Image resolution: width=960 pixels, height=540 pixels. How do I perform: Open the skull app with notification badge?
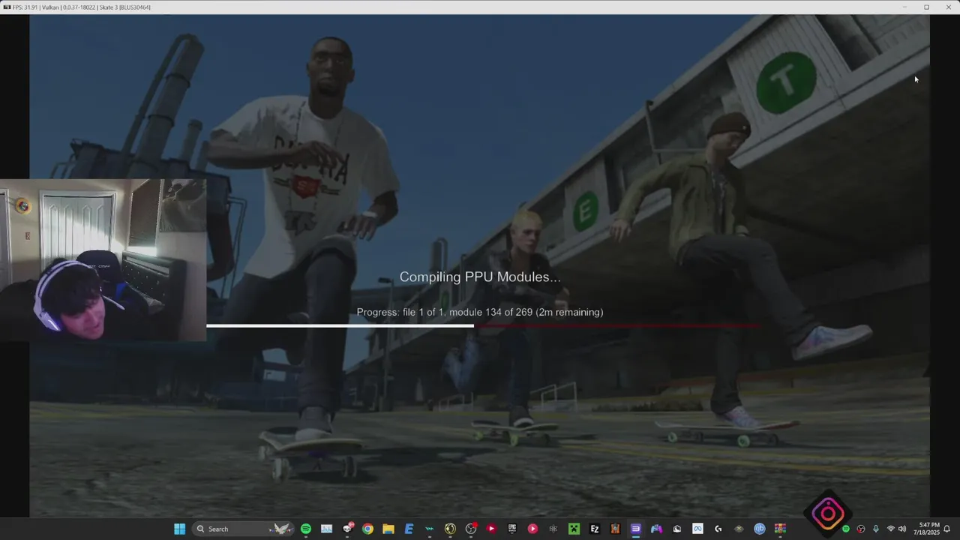tap(347, 529)
